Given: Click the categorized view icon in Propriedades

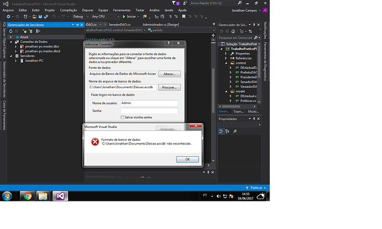Looking at the screenshot, I should (x=221, y=131).
